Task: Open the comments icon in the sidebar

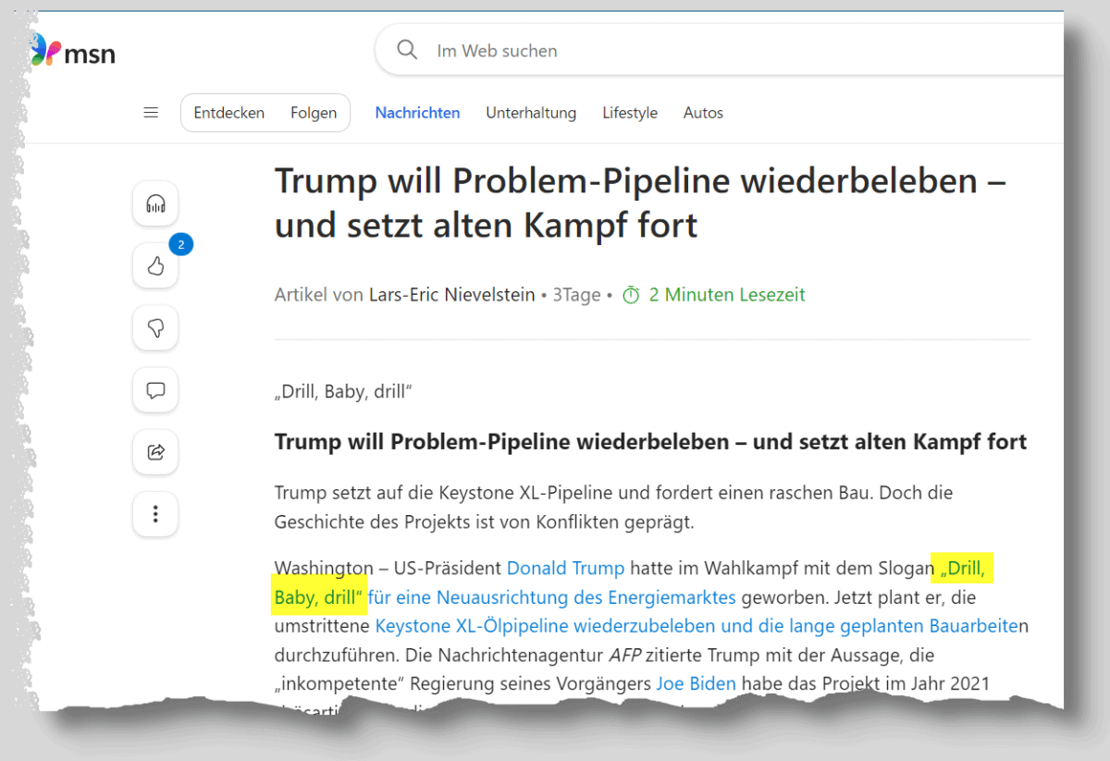Action: (x=154, y=389)
